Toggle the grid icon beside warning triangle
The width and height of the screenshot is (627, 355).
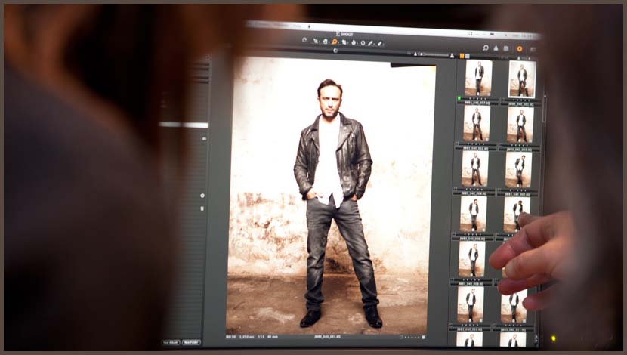[506, 48]
